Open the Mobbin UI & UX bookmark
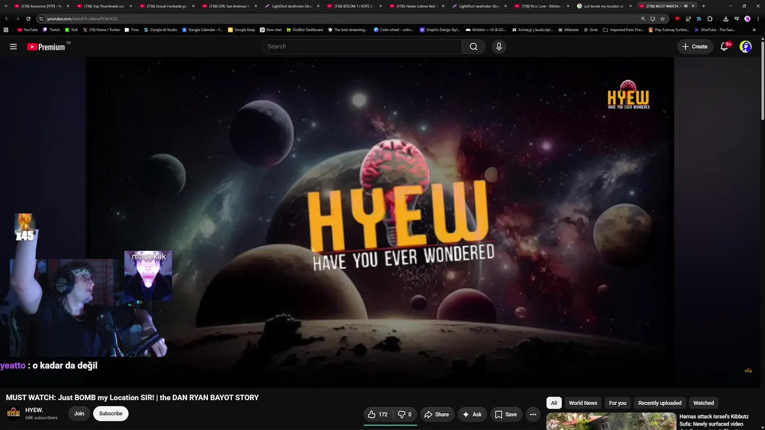This screenshot has height=430, width=765. click(485, 29)
